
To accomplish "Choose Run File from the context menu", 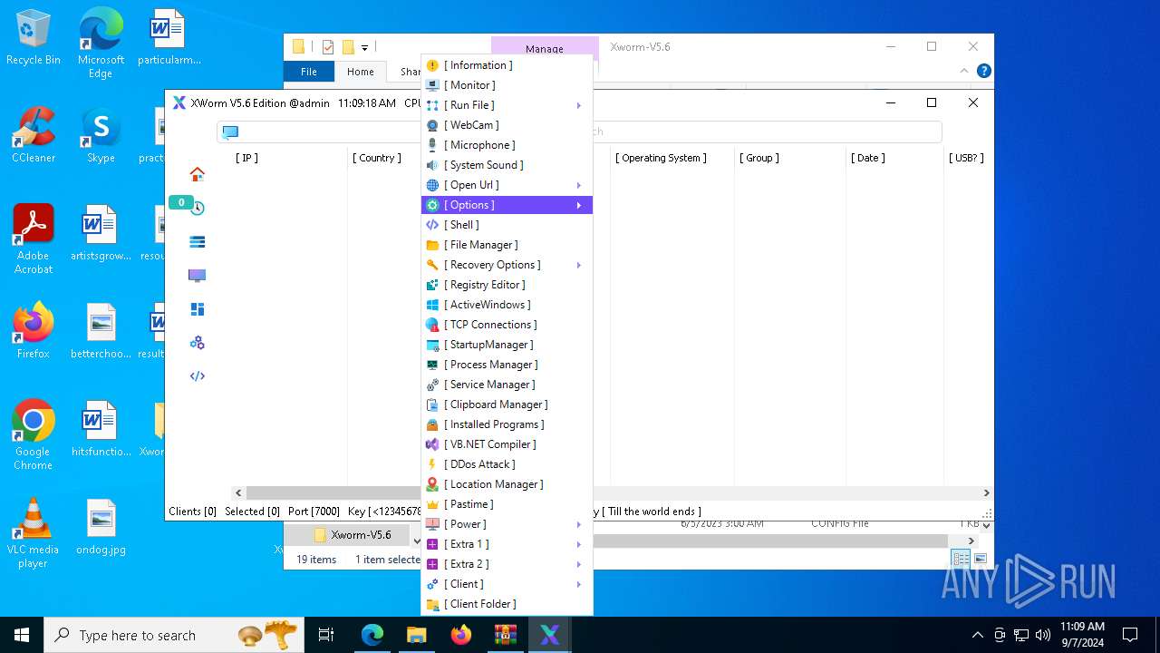I will coord(507,105).
